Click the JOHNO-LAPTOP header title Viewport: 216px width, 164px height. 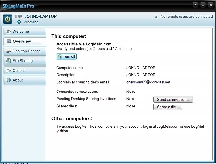40,16
